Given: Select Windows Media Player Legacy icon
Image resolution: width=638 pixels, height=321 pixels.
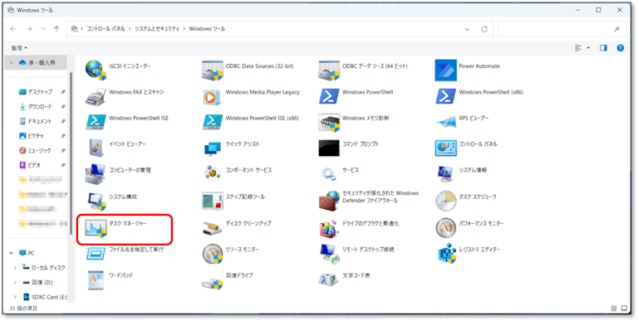Looking at the screenshot, I should pos(213,97).
